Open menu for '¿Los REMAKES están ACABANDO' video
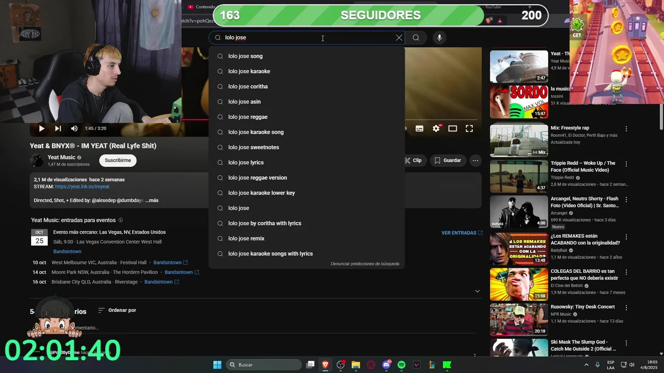Image resolution: width=664 pixels, height=373 pixels. (x=626, y=237)
